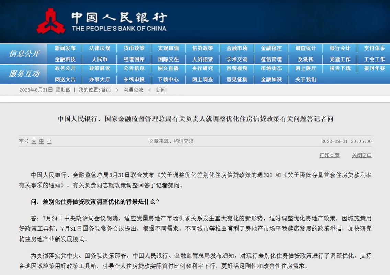Select 信贷政策 navigation link
This screenshot has height=275, width=390.
coord(203,48)
